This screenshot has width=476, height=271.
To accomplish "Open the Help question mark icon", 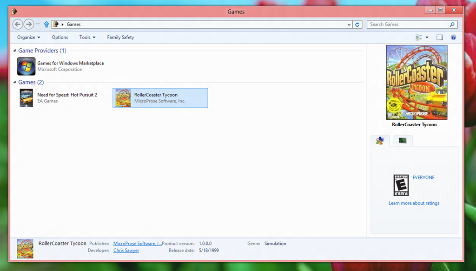I will pyautogui.click(x=453, y=37).
